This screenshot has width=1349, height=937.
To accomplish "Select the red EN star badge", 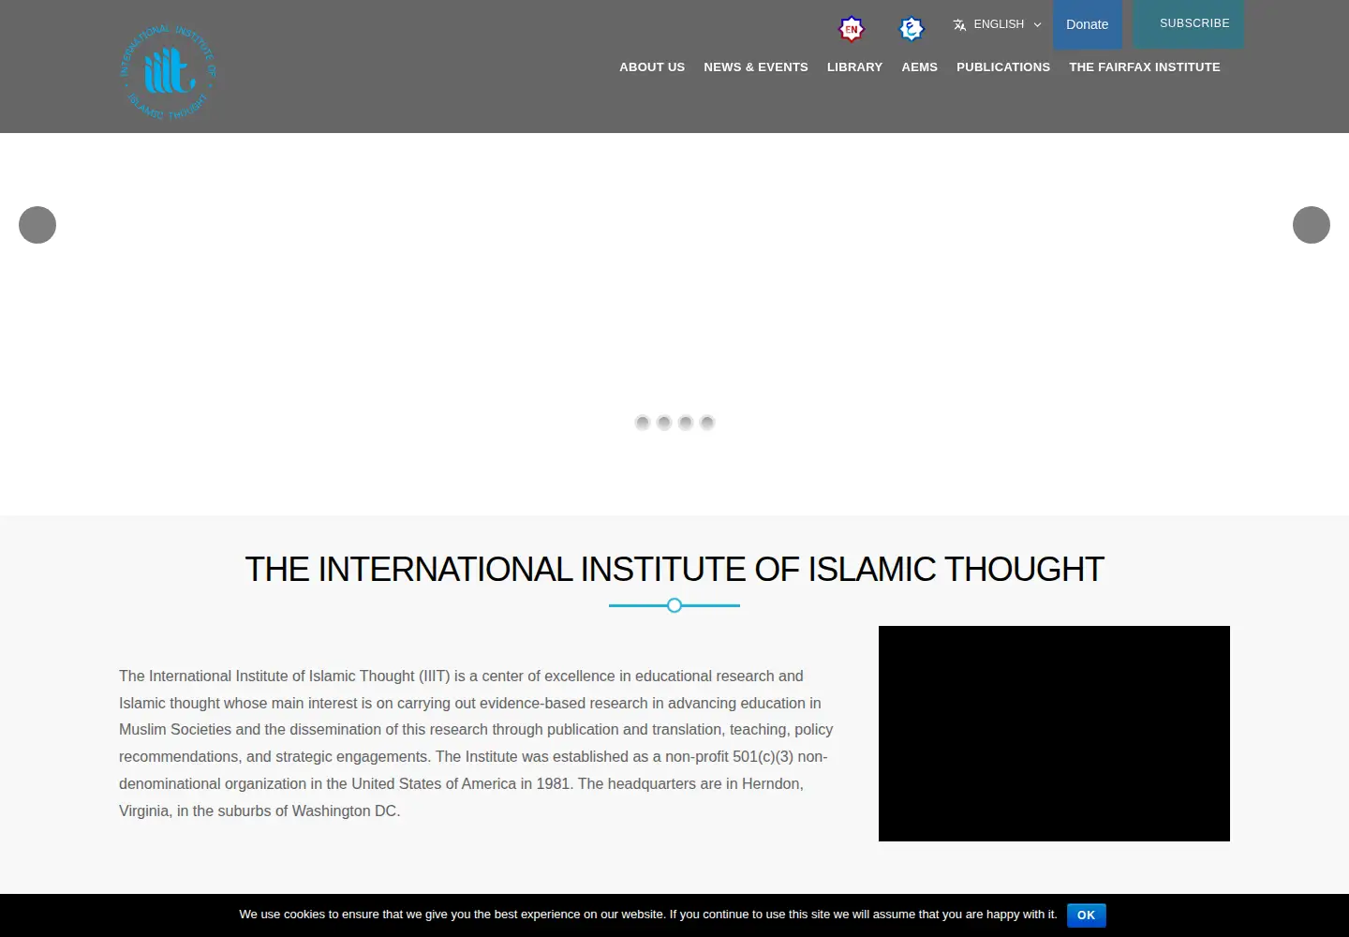I will pyautogui.click(x=851, y=29).
